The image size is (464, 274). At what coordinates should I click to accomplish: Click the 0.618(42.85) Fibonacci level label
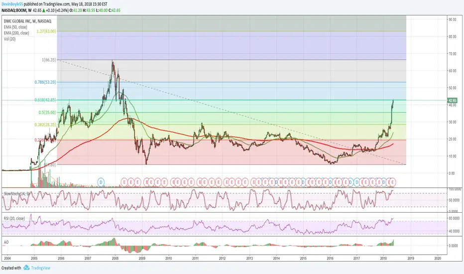pyautogui.click(x=45, y=100)
